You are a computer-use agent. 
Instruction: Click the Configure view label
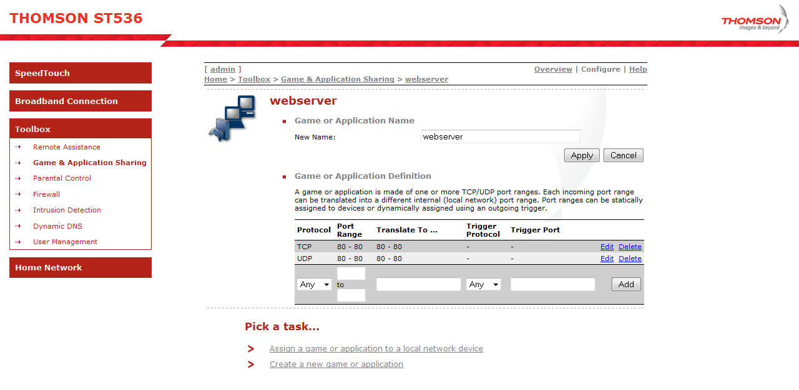pyautogui.click(x=600, y=69)
